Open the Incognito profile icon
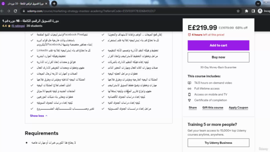 tap(260, 11)
